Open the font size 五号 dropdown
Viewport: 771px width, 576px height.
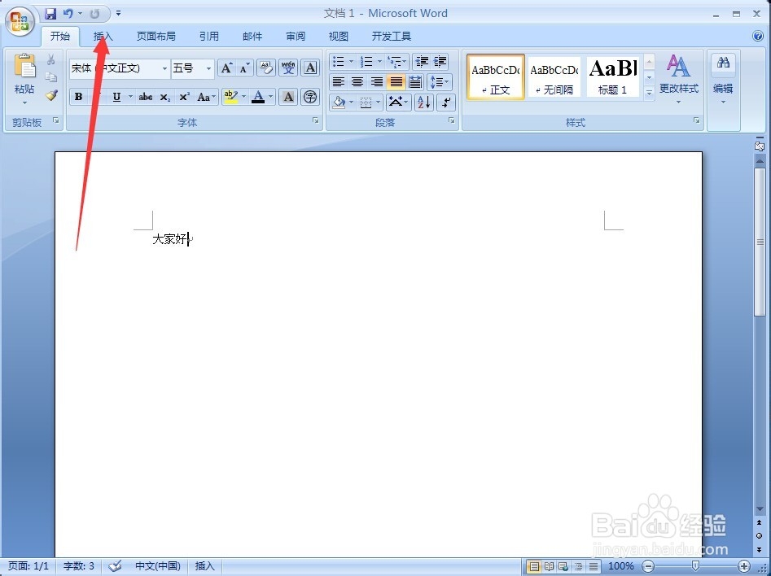point(209,68)
